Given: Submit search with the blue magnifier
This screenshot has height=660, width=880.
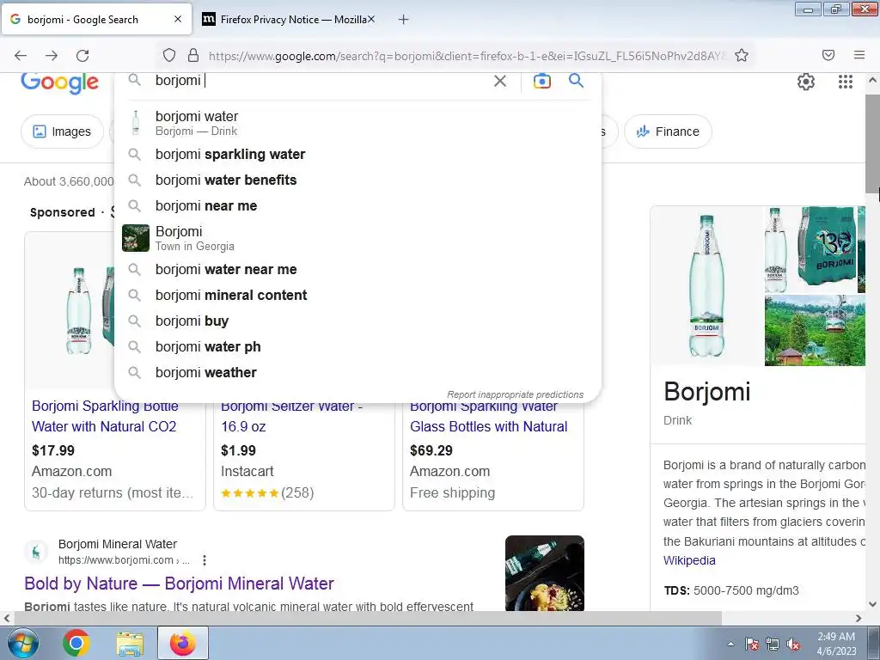Looking at the screenshot, I should click(576, 80).
